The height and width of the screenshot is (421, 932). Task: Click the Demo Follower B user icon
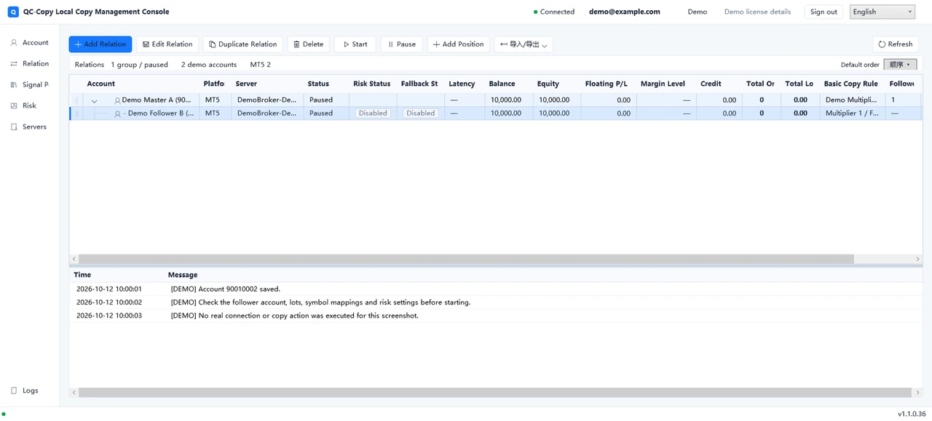[117, 114]
